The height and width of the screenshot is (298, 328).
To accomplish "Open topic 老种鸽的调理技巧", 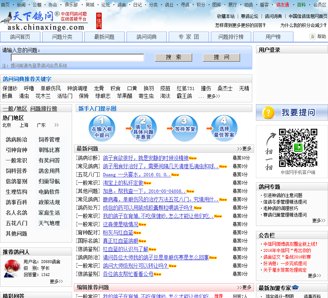I will (280, 208).
